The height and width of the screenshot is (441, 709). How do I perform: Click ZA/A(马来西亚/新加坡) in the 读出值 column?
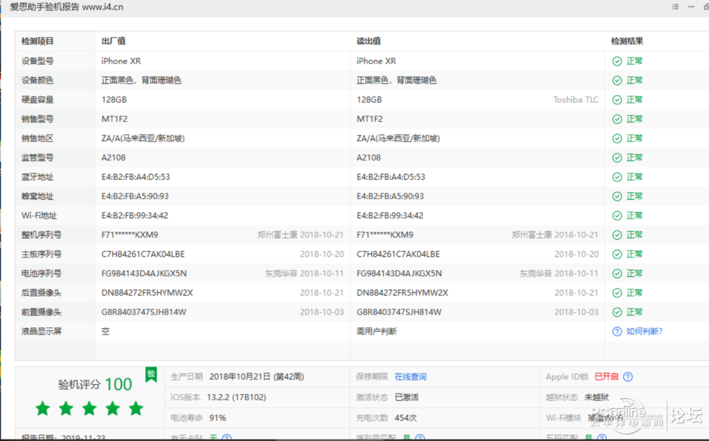pos(398,138)
